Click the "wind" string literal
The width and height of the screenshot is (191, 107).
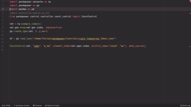(113, 46)
